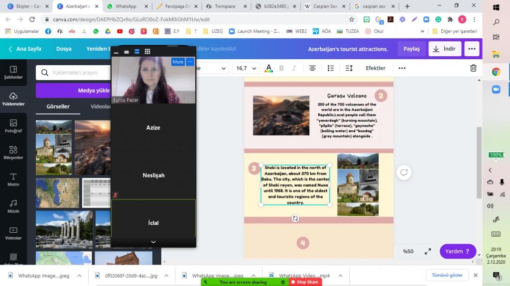Toggle bulleted list formatting

pyautogui.click(x=331, y=68)
